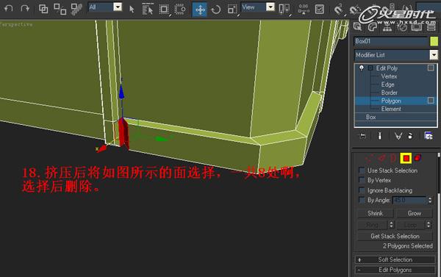
Task: Click the By Angle value field
Action: pyautogui.click(x=409, y=200)
